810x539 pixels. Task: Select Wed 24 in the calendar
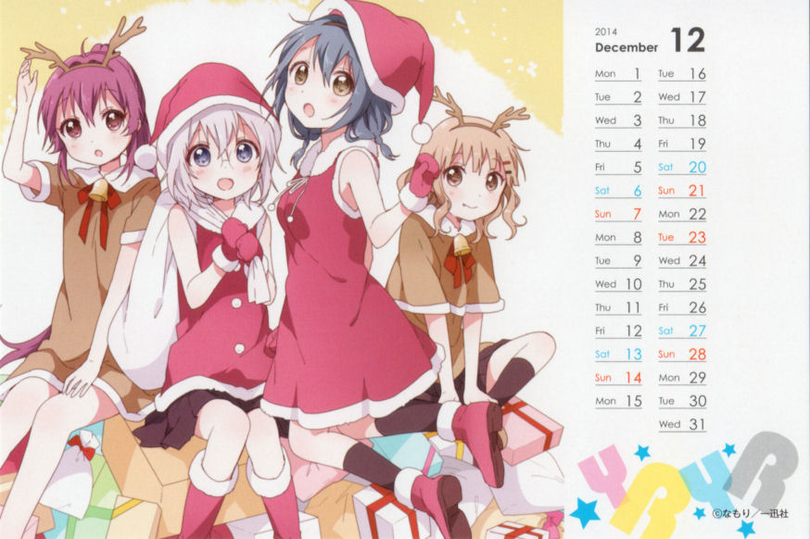(x=682, y=261)
